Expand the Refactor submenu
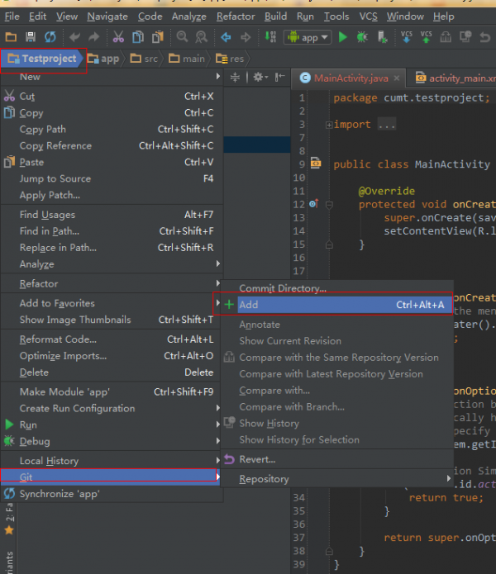Viewport: 496px width, 574px height. (x=112, y=284)
